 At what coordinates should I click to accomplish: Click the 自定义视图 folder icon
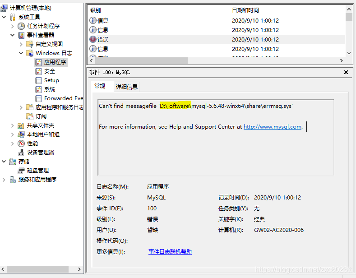coord(30,44)
